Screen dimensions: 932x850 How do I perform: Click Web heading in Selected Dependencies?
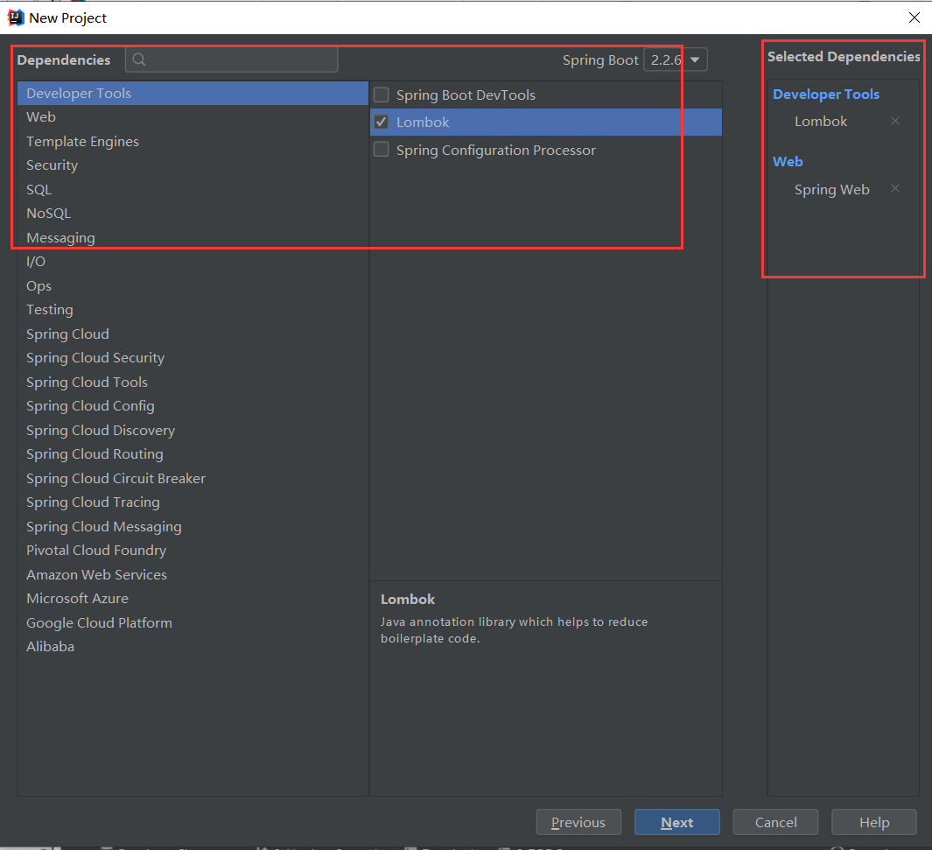(788, 162)
